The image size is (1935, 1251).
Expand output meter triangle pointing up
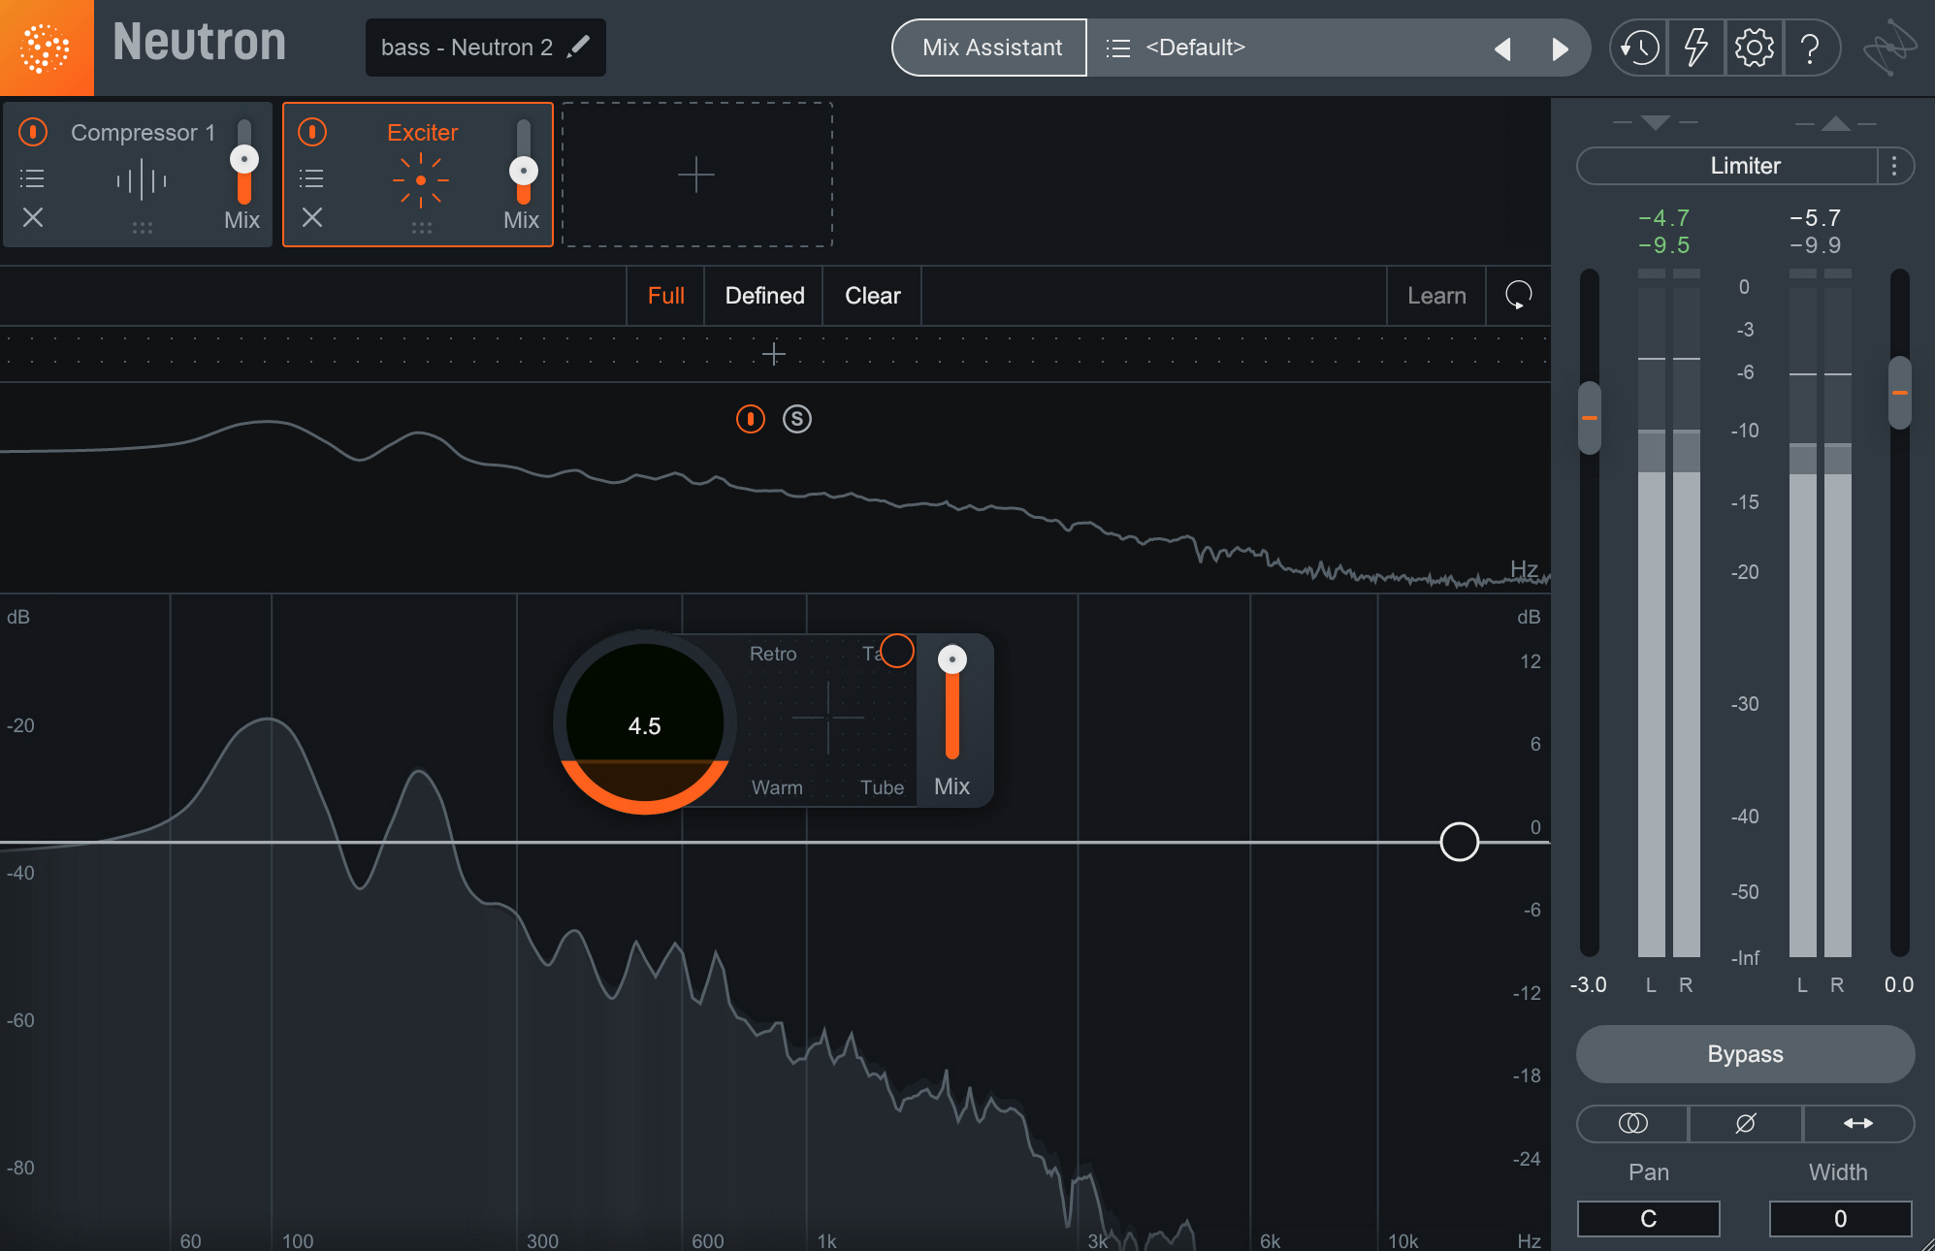(1836, 123)
